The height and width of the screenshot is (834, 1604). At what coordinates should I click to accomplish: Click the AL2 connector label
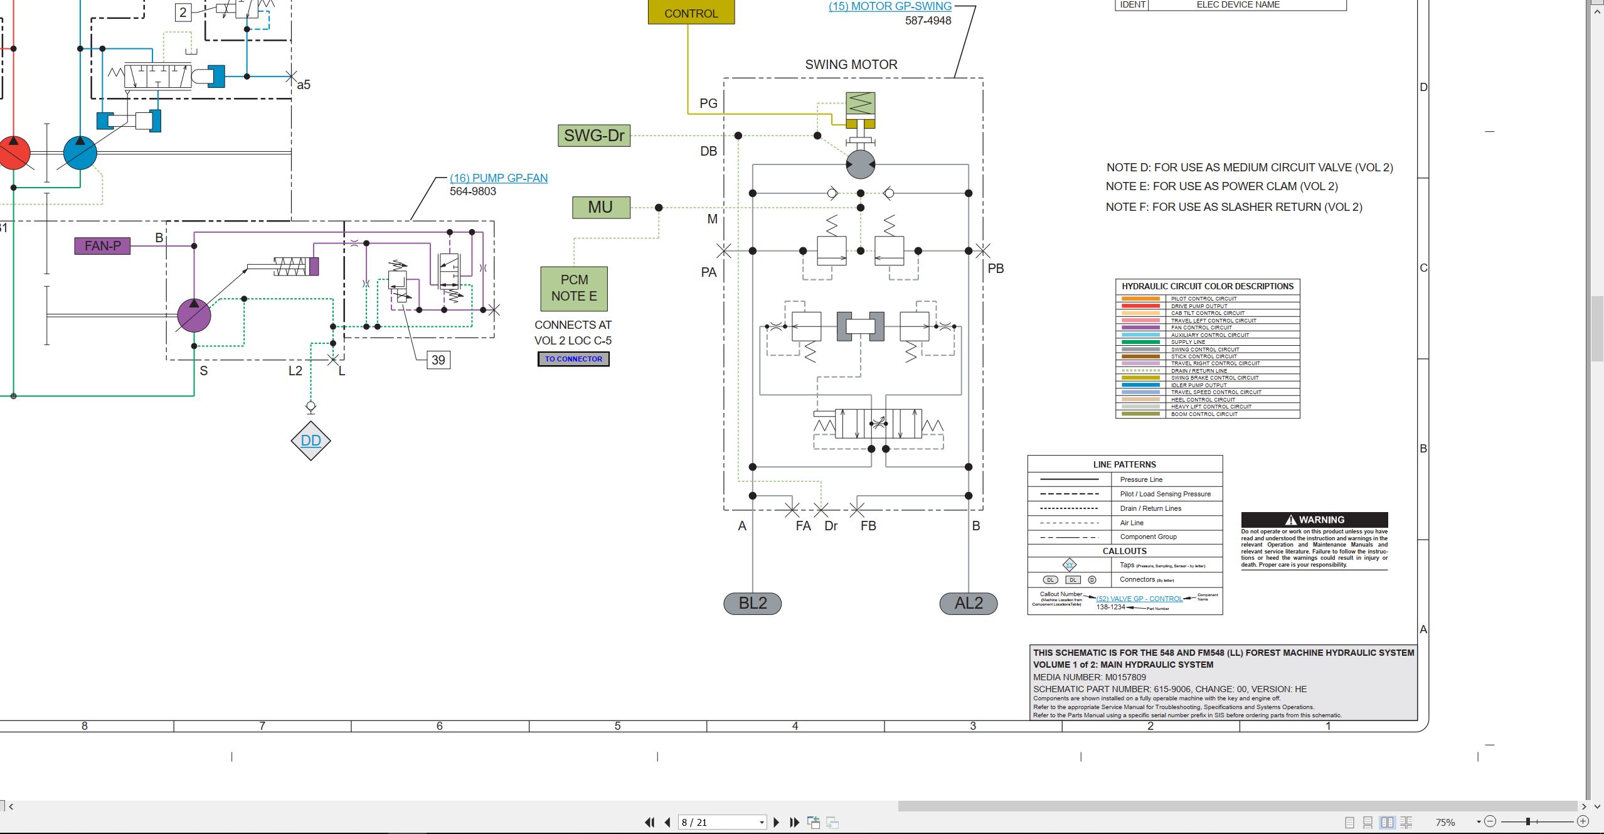pos(969,604)
